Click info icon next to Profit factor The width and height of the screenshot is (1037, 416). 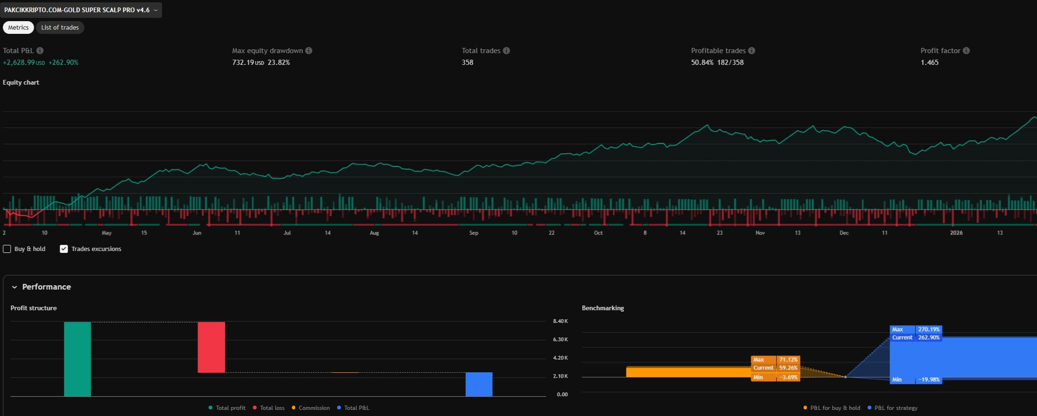coord(966,51)
